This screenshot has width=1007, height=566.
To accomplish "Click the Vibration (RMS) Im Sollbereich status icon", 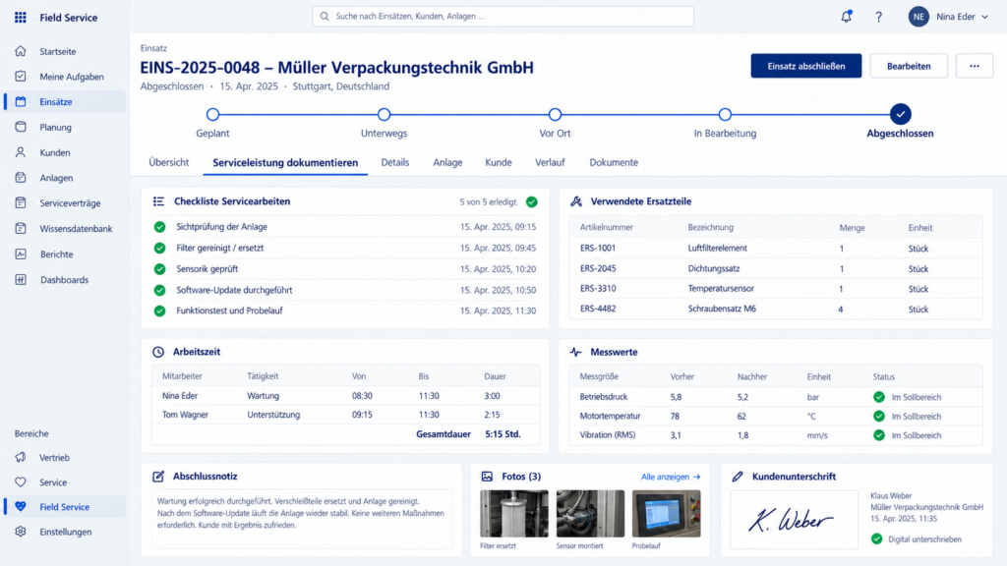I will [879, 435].
